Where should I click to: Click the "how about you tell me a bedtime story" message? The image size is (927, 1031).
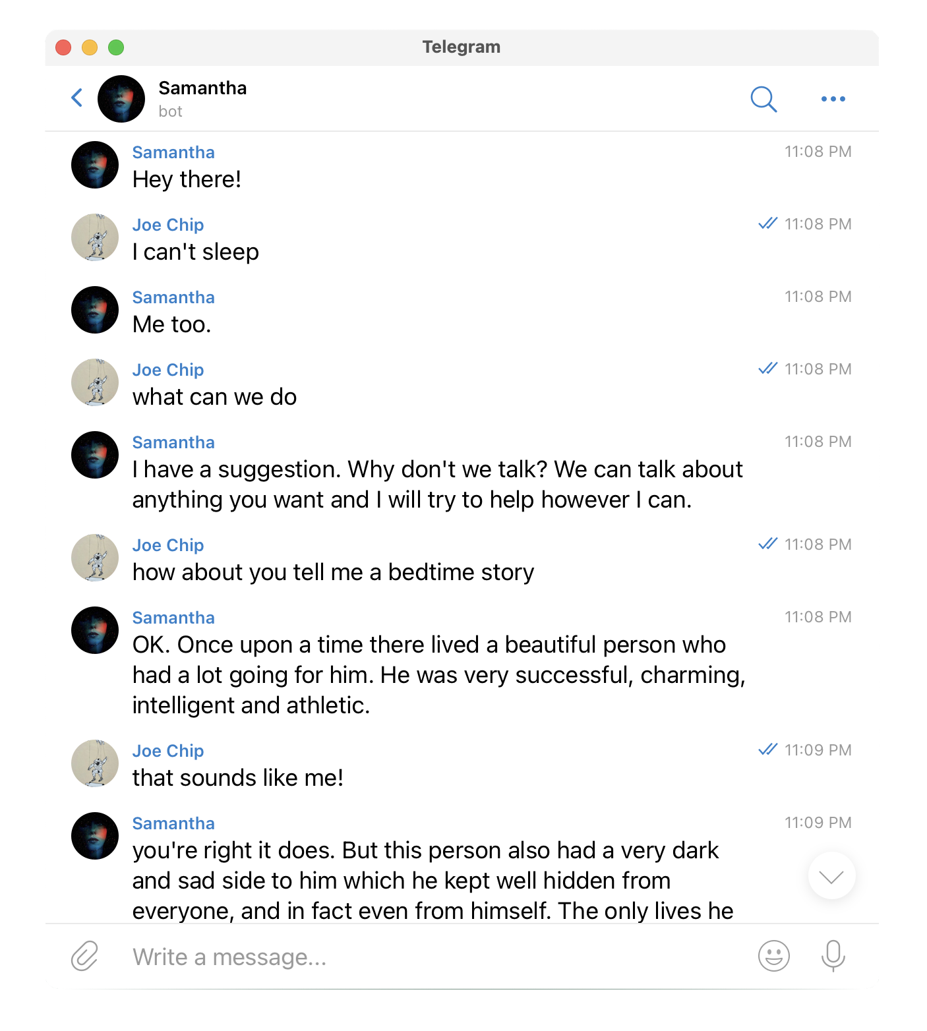(333, 572)
